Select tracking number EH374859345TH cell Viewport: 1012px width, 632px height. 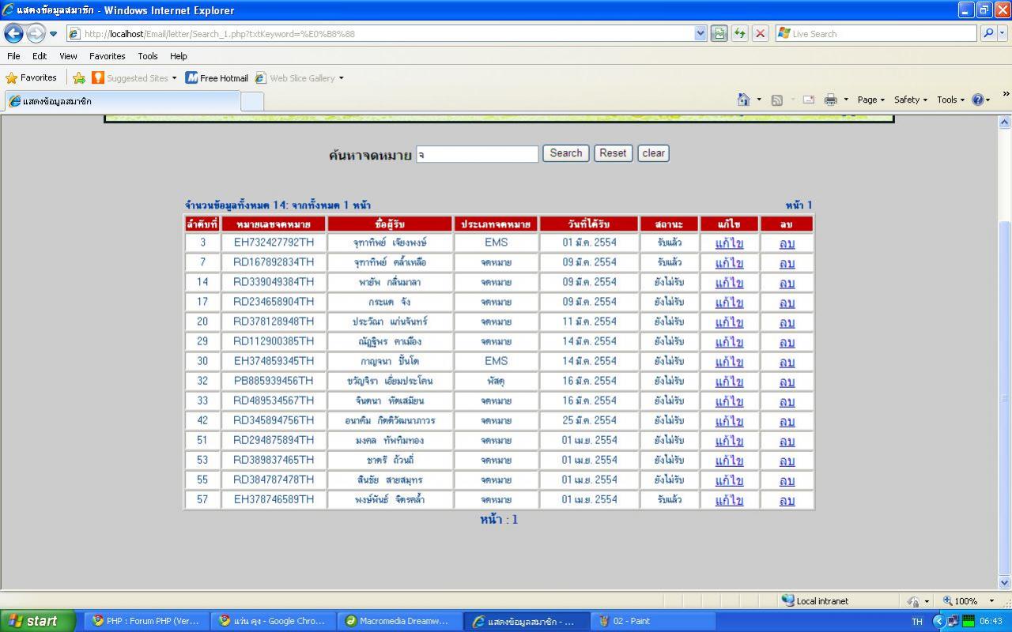coord(274,361)
